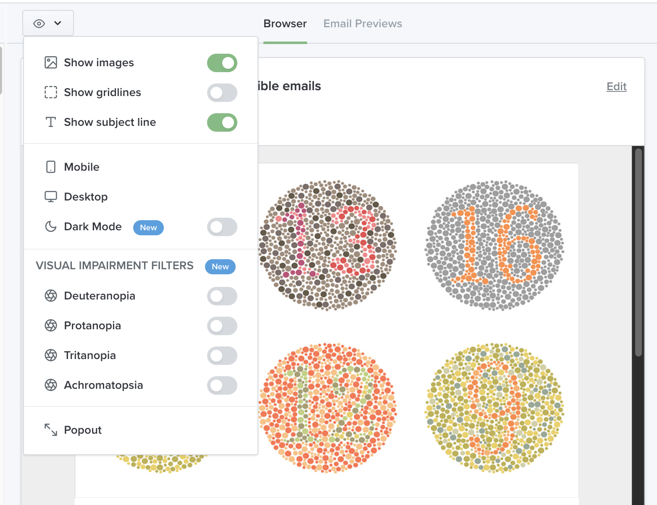The image size is (657, 505).
Task: Click the Popout expand arrows icon
Action: 51,430
